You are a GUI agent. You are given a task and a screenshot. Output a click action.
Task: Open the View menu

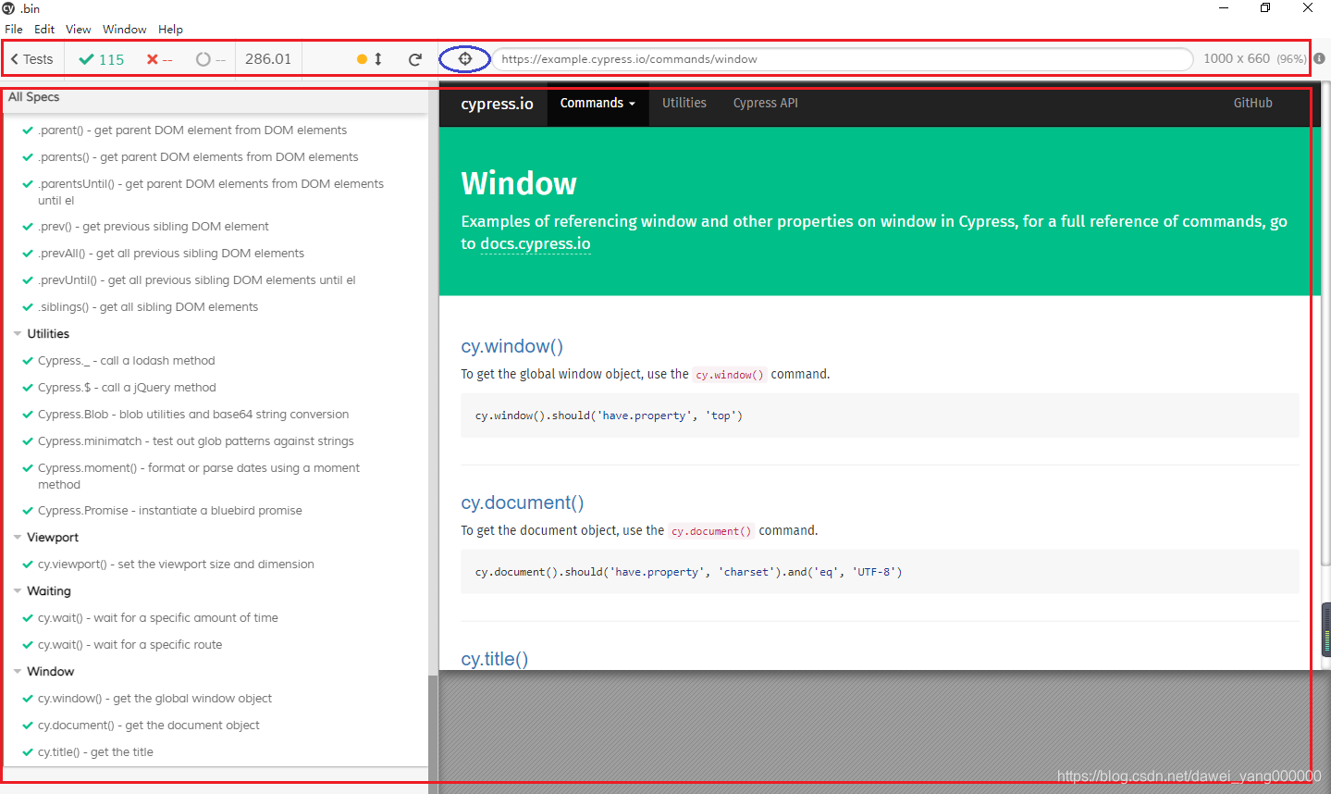[79, 30]
